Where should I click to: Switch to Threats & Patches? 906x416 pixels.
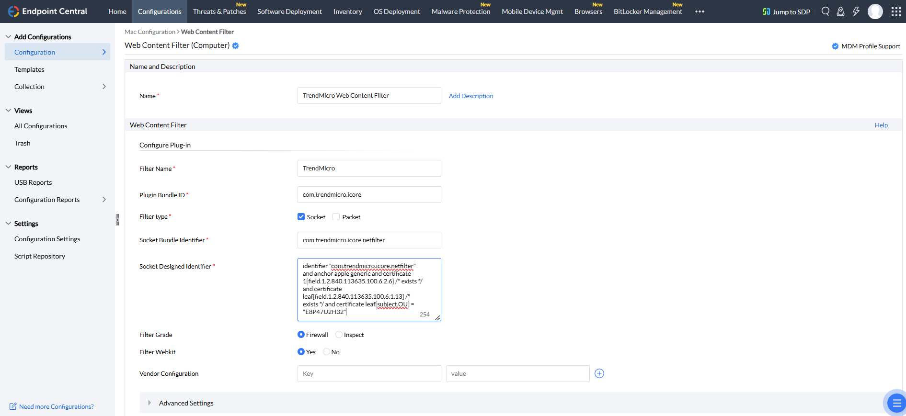pyautogui.click(x=219, y=11)
